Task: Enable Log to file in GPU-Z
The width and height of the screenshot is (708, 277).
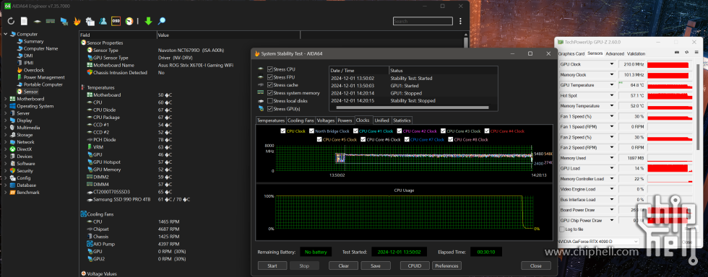Action: [562, 229]
